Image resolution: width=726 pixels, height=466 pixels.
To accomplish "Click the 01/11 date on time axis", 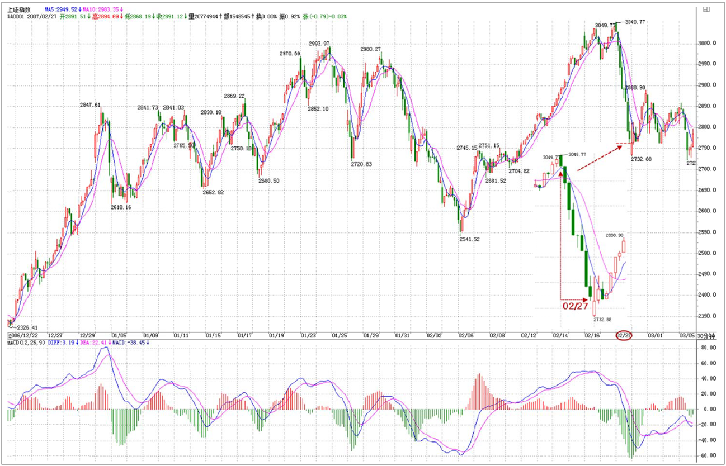I will pyautogui.click(x=181, y=336).
